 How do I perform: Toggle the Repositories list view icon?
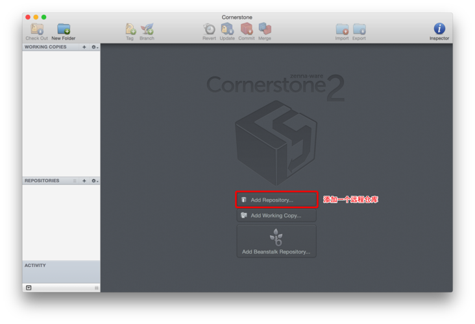point(75,181)
